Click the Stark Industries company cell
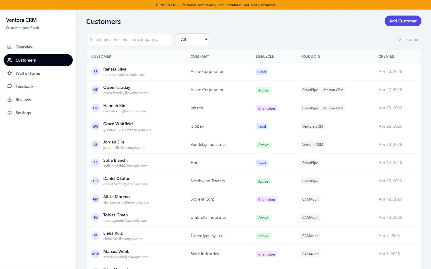 click(x=205, y=254)
